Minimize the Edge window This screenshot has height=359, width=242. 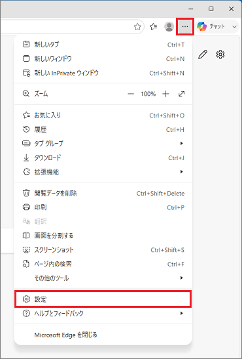[191, 9]
